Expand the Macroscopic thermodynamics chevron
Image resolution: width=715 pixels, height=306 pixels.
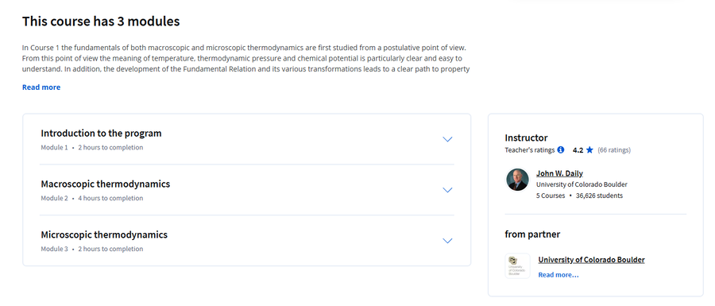pyautogui.click(x=447, y=190)
